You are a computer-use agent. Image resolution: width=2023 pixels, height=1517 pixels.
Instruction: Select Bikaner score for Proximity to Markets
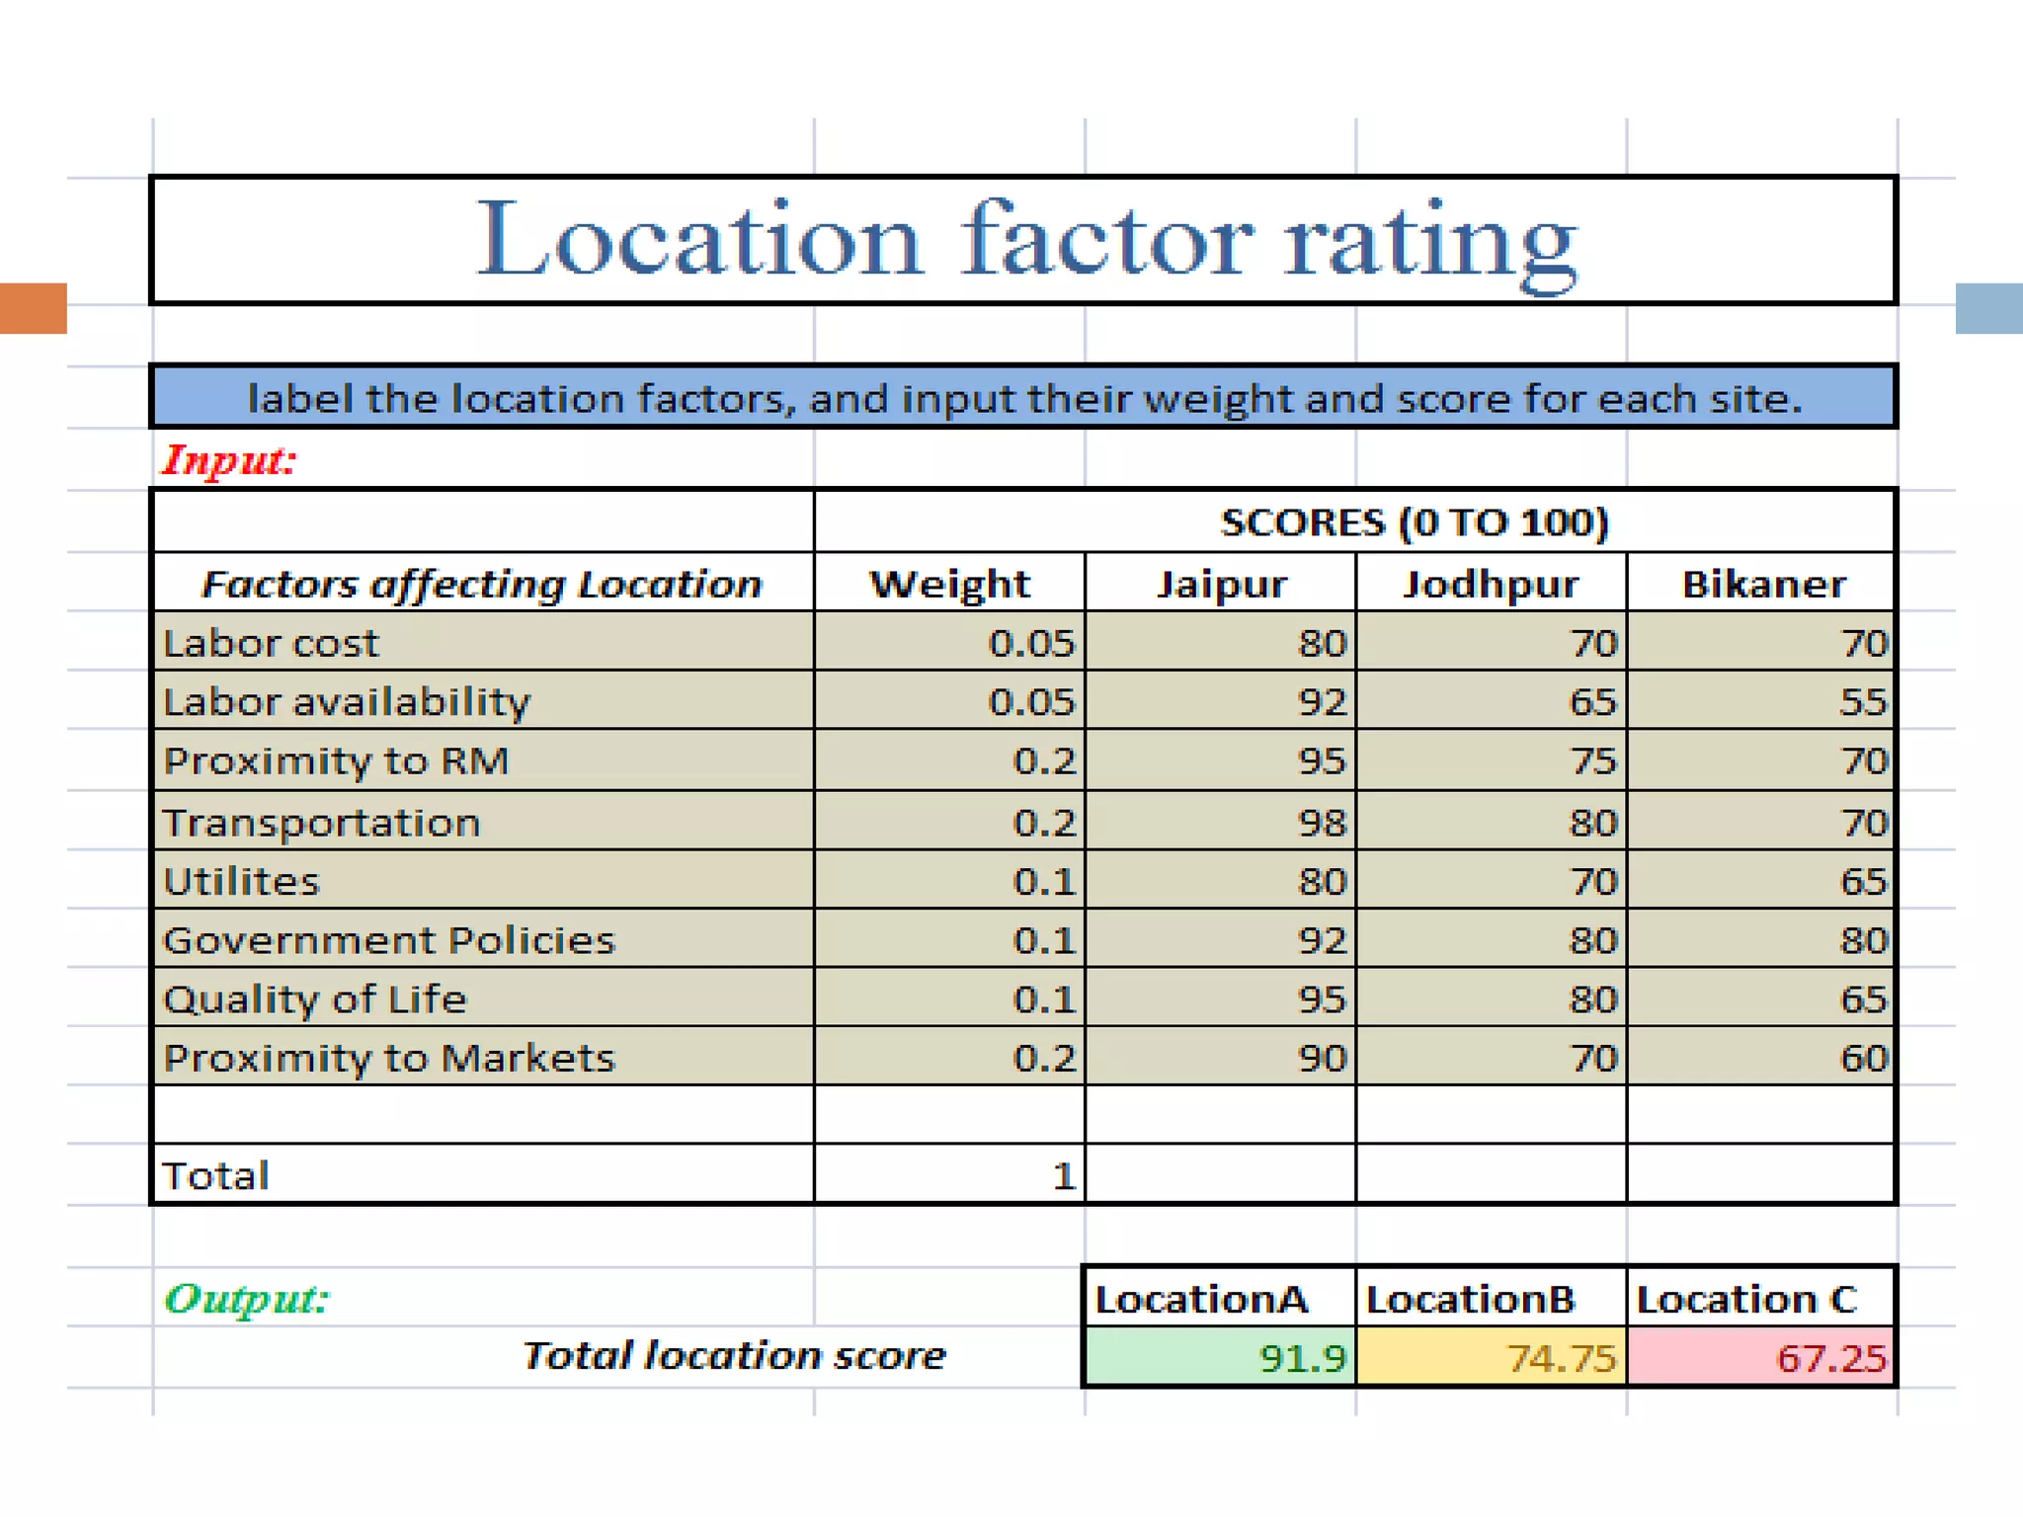(x=1762, y=1058)
